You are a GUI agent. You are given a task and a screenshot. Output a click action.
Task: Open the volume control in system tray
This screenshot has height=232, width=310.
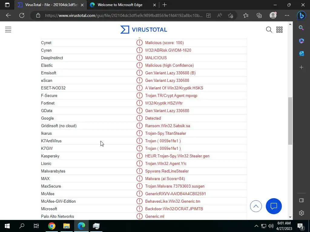(x=271, y=226)
